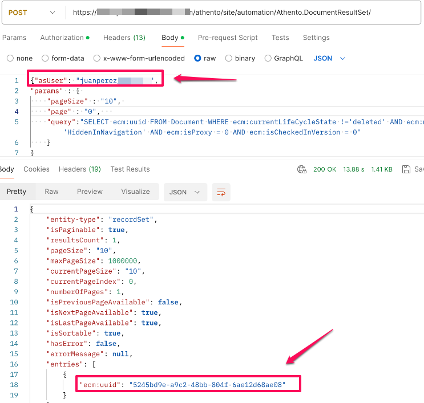Go to the Tests tab
This screenshot has height=403, width=424.
point(280,38)
